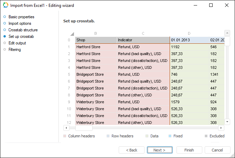Select the Import options step
Screen dimensions: 235x158
(x=20, y=23)
